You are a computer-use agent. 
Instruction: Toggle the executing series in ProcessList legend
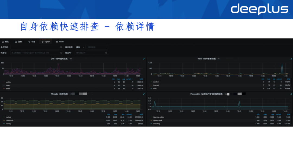pyautogui.click(x=157, y=124)
